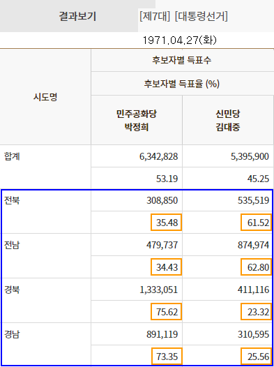
Task: Click highlighted 34.43 value in 전남
Action: pyautogui.click(x=166, y=267)
